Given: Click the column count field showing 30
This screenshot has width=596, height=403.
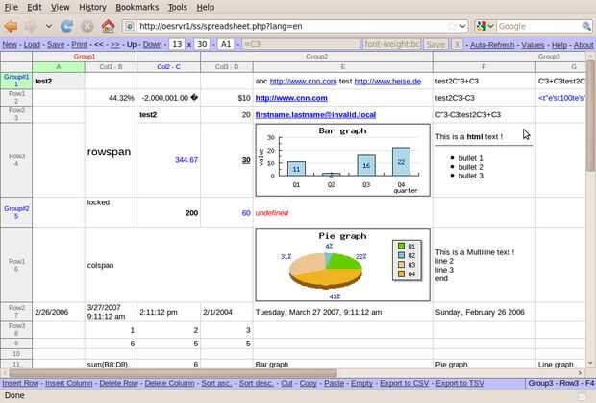Looking at the screenshot, I should [x=202, y=44].
